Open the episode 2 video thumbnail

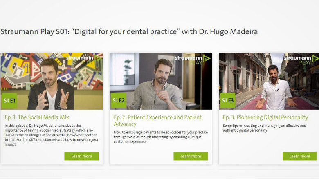click(161, 81)
